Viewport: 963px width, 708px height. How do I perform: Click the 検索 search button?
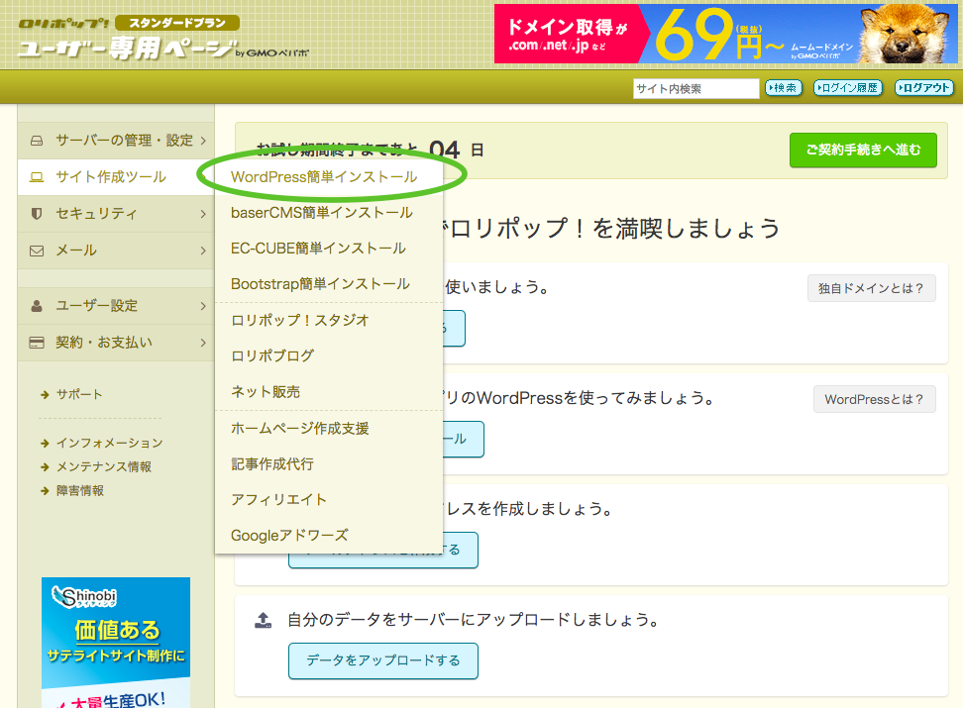(x=783, y=88)
